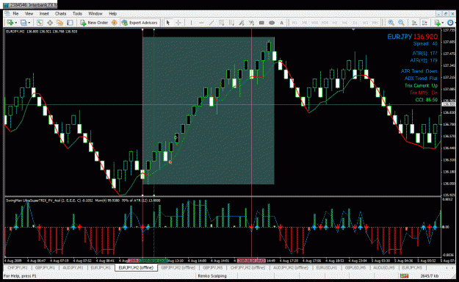The height and width of the screenshot is (282, 459).
Task: Switch to GBPJPY,M1 chart tab
Action: tap(45, 267)
